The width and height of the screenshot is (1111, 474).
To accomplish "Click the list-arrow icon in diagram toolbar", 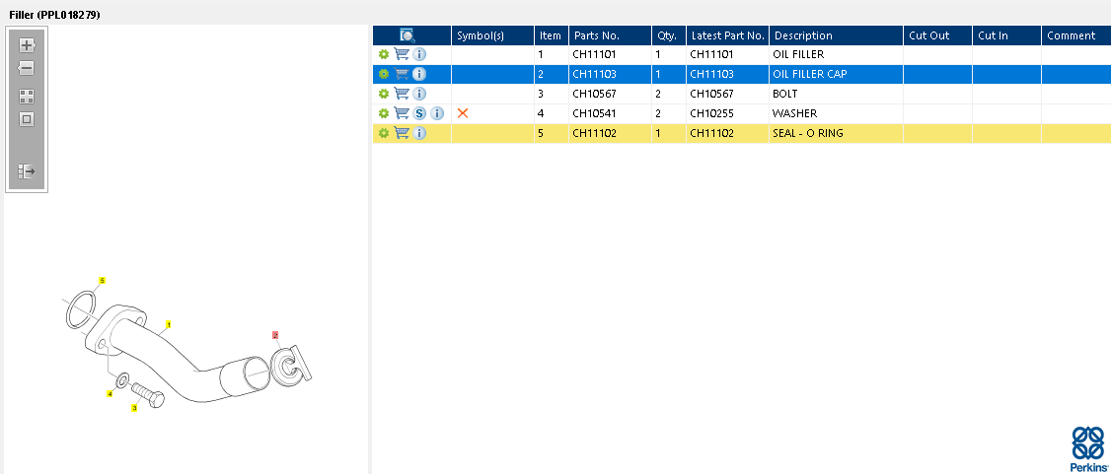I will (27, 171).
